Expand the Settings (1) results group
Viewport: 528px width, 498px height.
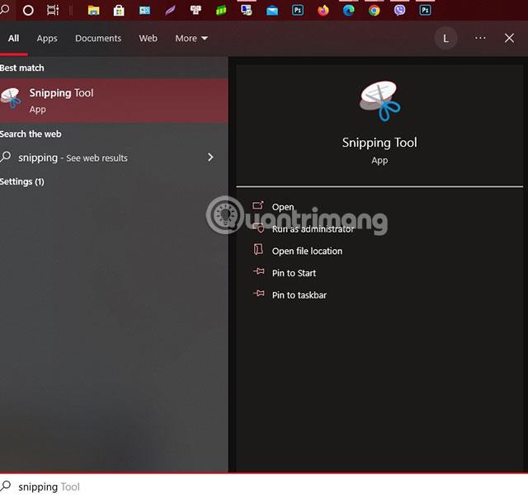pos(22,181)
